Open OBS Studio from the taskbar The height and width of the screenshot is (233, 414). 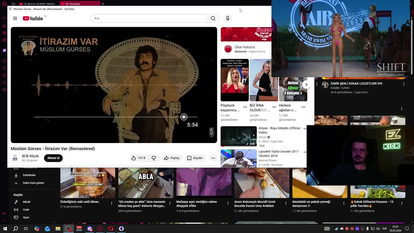[x=69, y=228]
